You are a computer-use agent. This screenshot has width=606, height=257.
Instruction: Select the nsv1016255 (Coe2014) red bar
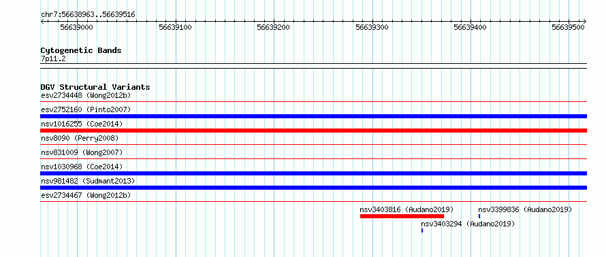(313, 131)
